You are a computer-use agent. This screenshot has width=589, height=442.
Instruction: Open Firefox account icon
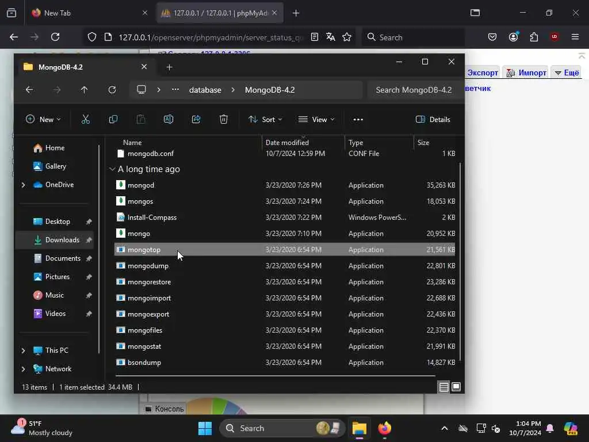(514, 37)
